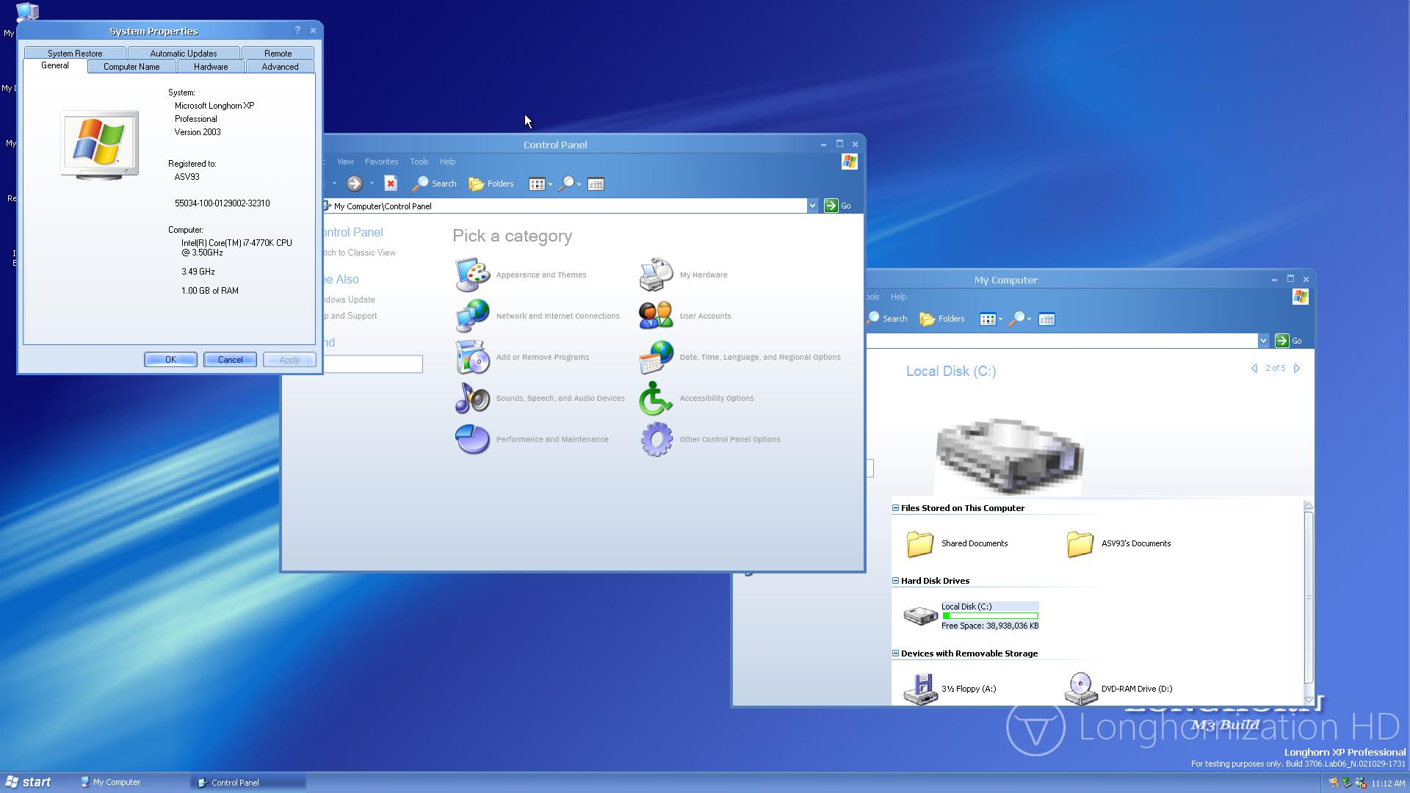This screenshot has width=1410, height=793.
Task: Click the red Stop button in Control Panel toolbar
Action: click(x=391, y=184)
